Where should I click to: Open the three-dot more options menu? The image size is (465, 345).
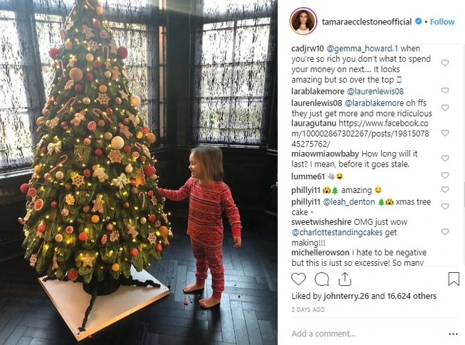click(x=453, y=334)
